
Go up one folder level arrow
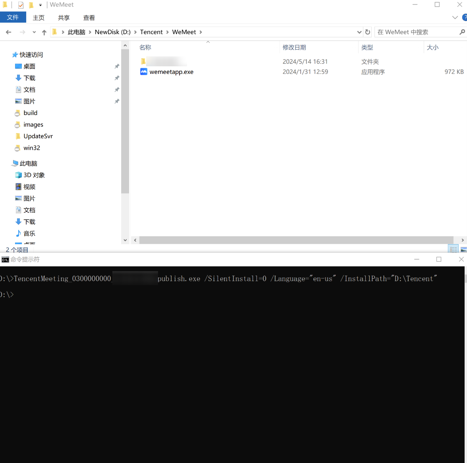44,32
